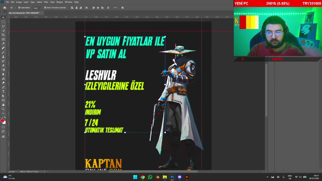Viewport: 322px width, 181px height.
Task: Align right edges in options bar
Action: (x=81, y=8)
